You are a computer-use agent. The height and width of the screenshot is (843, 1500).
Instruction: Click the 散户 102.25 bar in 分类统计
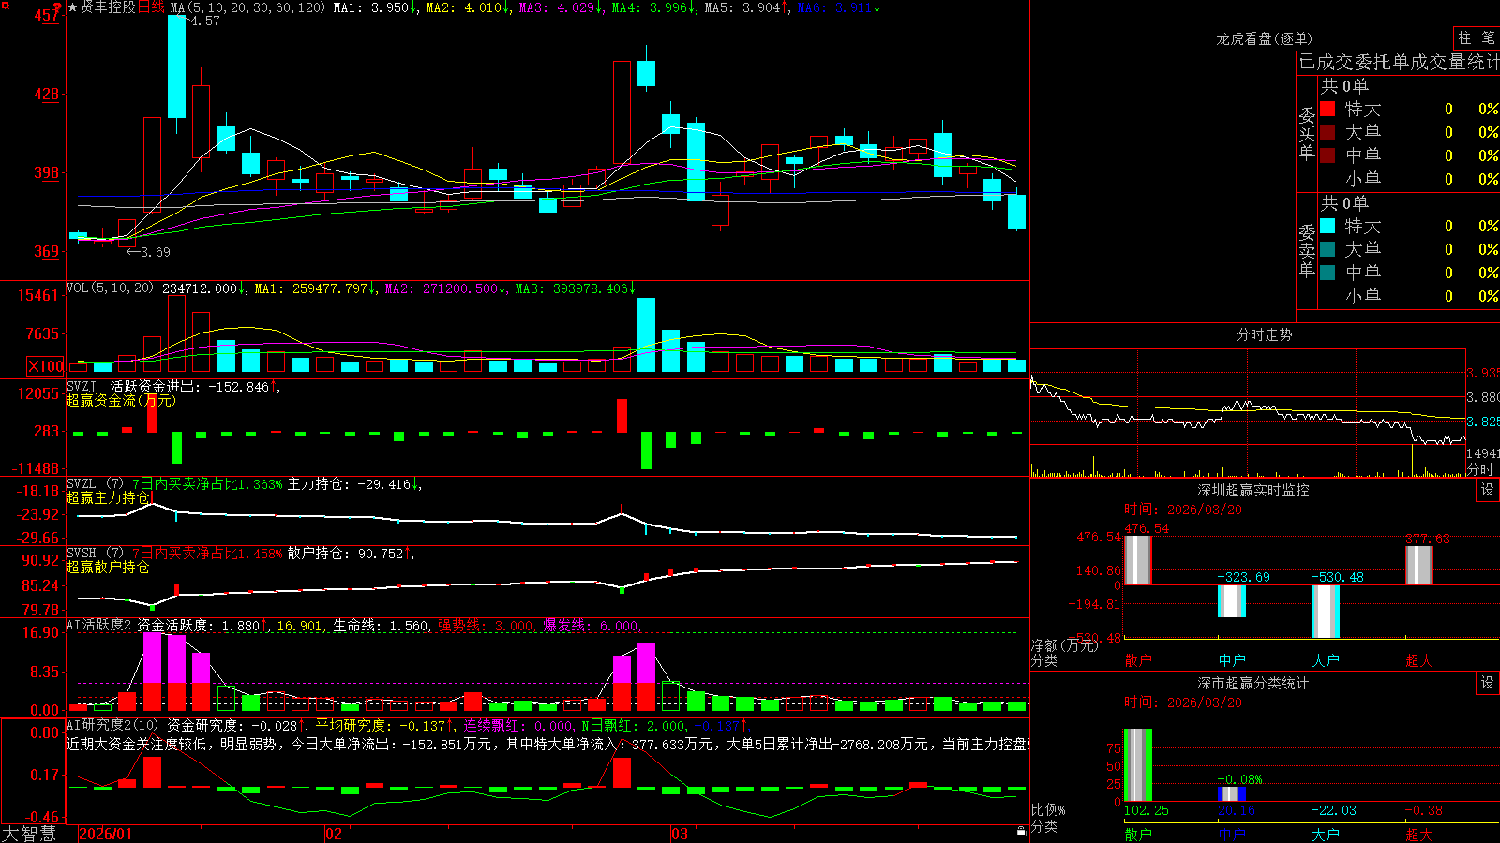(1137, 765)
